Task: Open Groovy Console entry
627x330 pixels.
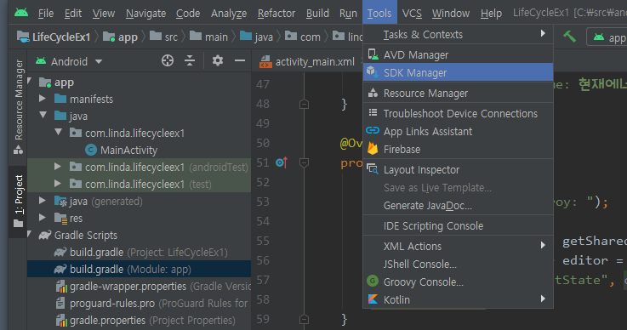Action: coord(458,282)
